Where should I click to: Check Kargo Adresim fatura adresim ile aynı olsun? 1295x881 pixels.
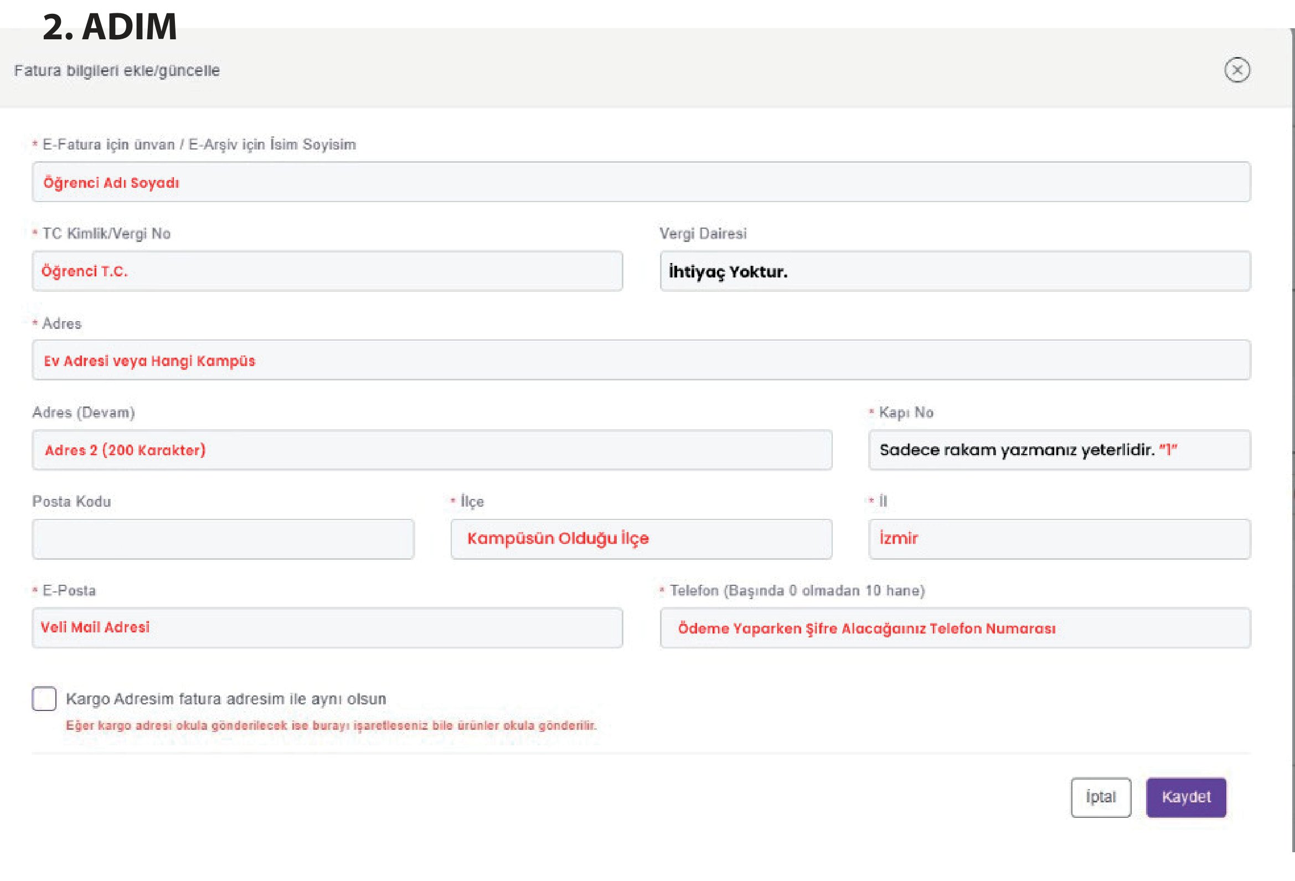click(x=44, y=698)
